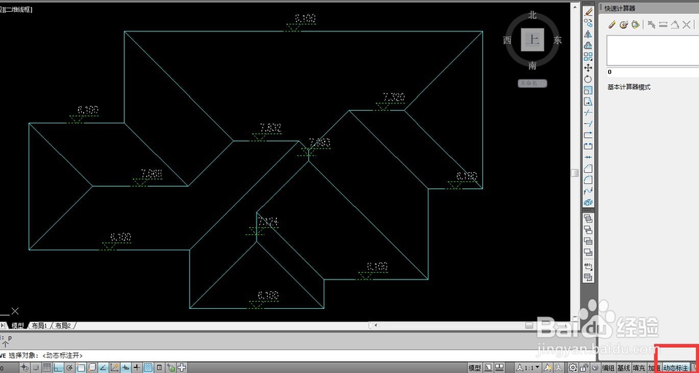Switch to 模型 tab
The image size is (699, 373).
18,326
